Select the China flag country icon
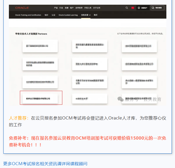 click(x=133, y=8)
